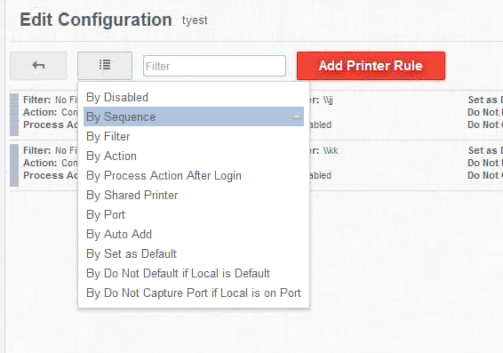Image resolution: width=503 pixels, height=353 pixels.
Task: Toggle the sort list icon button
Action: (105, 66)
